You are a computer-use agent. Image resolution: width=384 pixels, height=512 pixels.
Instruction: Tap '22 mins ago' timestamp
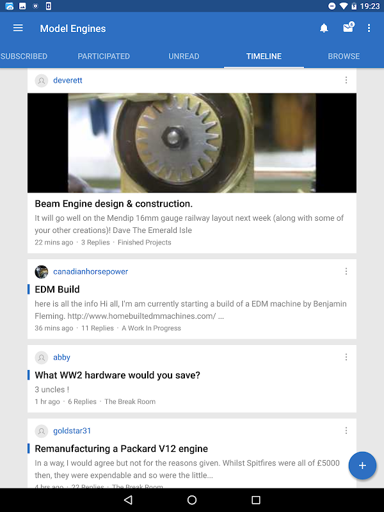click(54, 243)
